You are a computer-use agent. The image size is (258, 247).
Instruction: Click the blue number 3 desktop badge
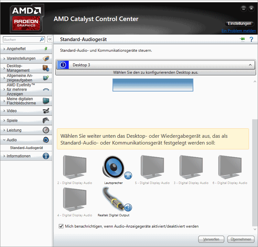tap(63, 65)
